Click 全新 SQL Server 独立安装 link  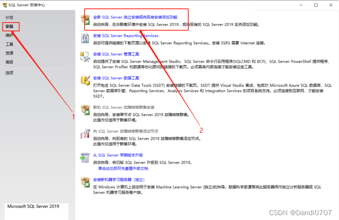pos(135,17)
